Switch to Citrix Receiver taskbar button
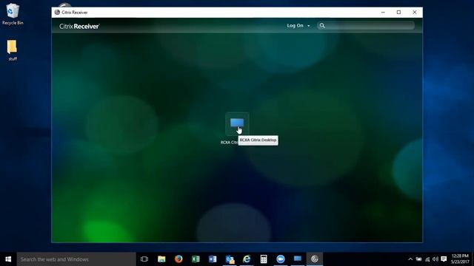Image resolution: width=474 pixels, height=266 pixels. click(315, 259)
